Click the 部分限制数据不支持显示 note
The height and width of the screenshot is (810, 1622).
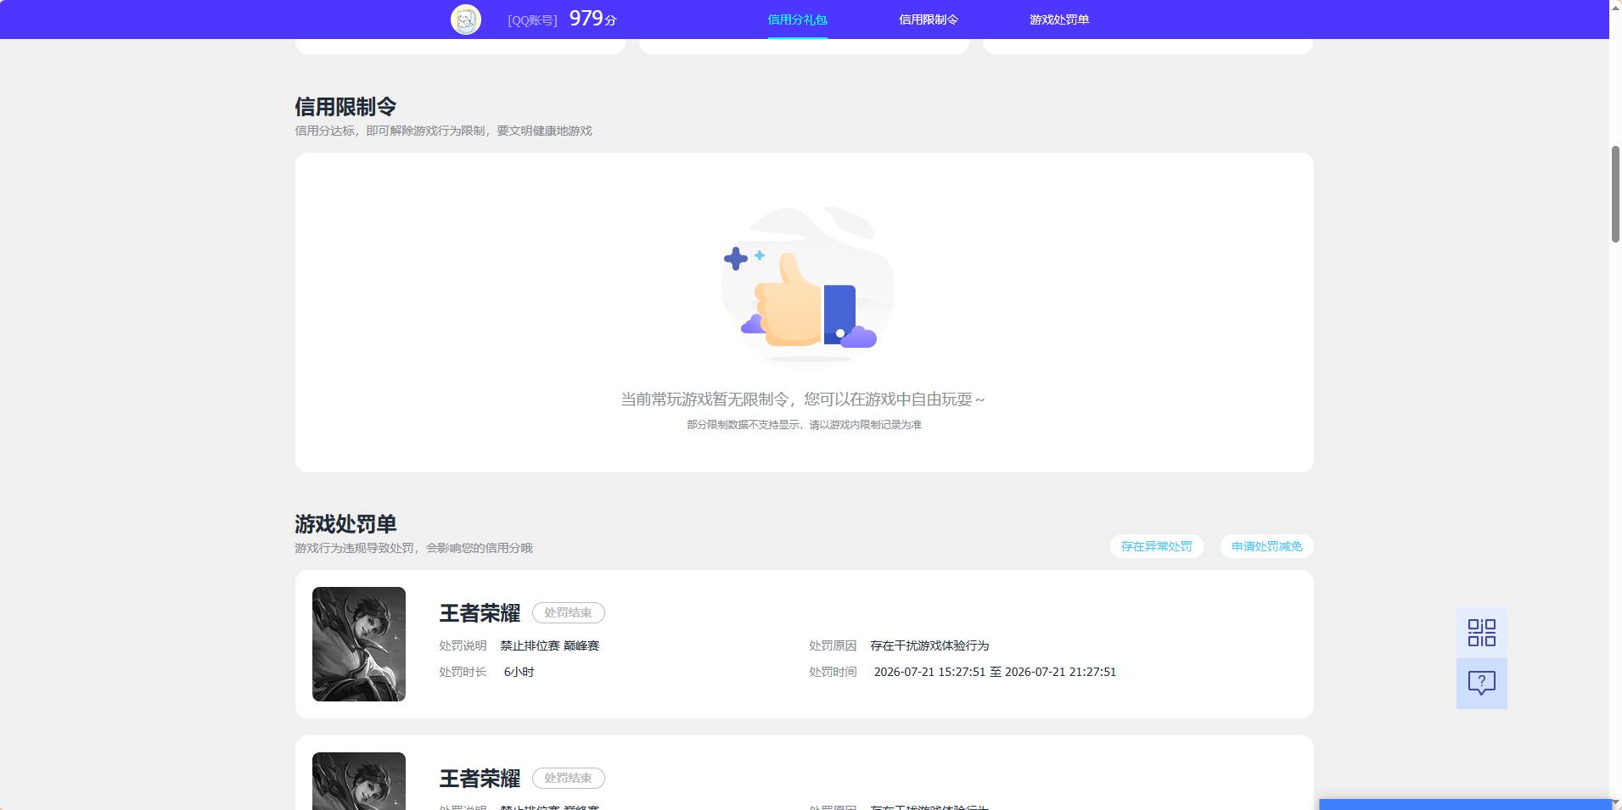pyautogui.click(x=804, y=424)
